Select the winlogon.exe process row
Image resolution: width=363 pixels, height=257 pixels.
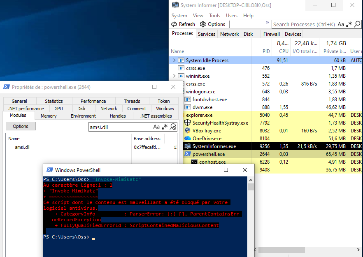[272, 92]
